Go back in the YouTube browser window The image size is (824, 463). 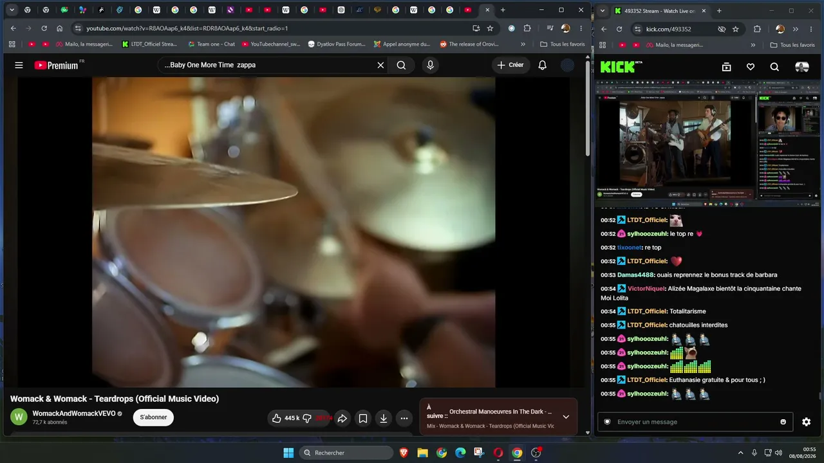(x=13, y=28)
